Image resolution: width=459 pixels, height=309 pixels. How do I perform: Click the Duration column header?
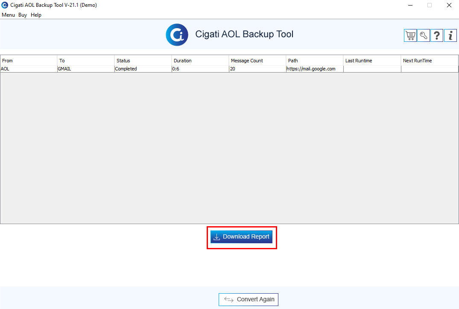click(200, 61)
